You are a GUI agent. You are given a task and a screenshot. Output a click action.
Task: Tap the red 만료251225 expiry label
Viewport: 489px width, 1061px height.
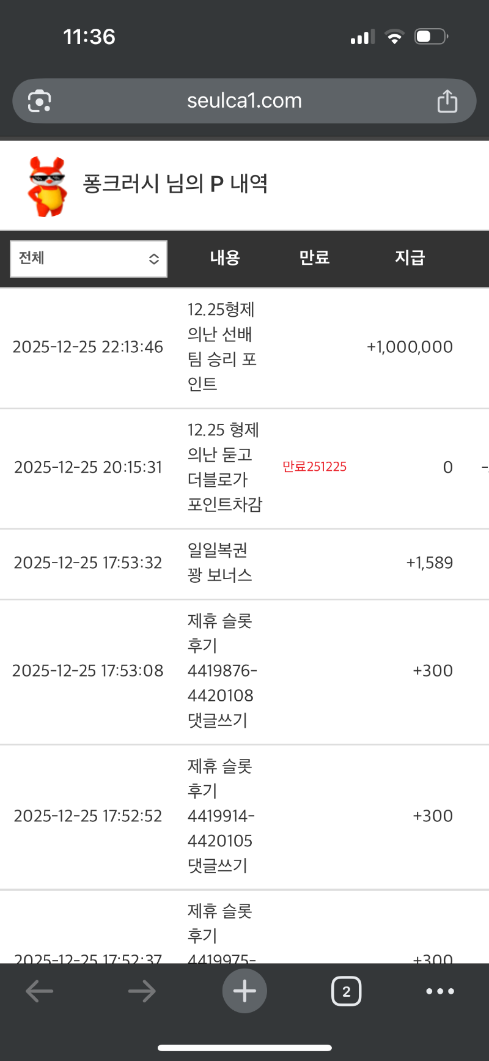pos(314,467)
